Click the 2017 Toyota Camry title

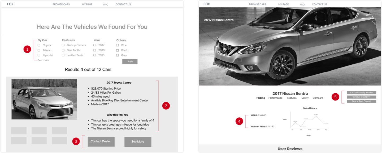pos(119,83)
